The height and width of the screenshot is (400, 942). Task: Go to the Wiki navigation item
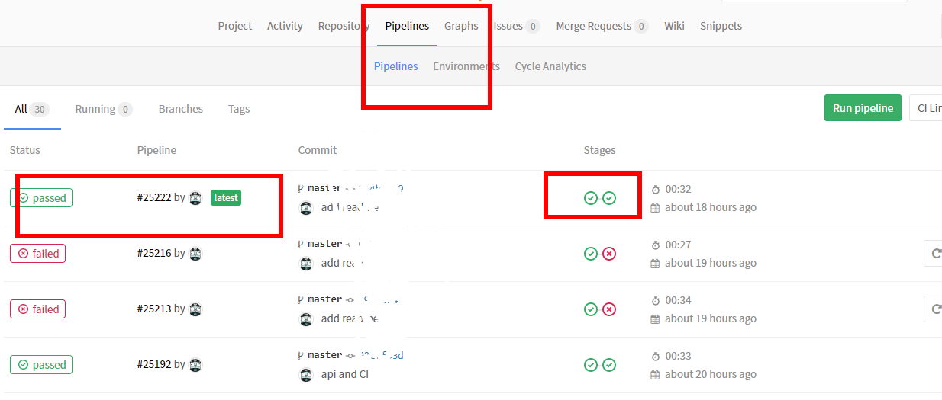[674, 26]
